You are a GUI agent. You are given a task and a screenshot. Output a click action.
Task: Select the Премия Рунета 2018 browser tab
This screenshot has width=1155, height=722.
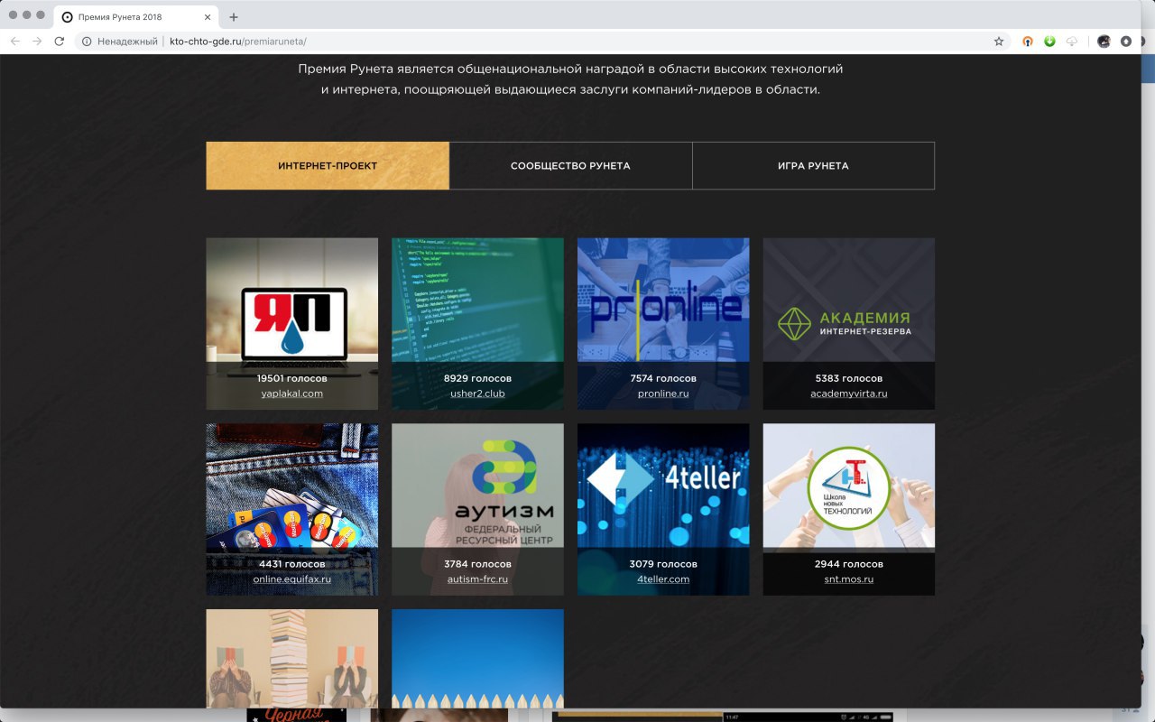point(136,17)
